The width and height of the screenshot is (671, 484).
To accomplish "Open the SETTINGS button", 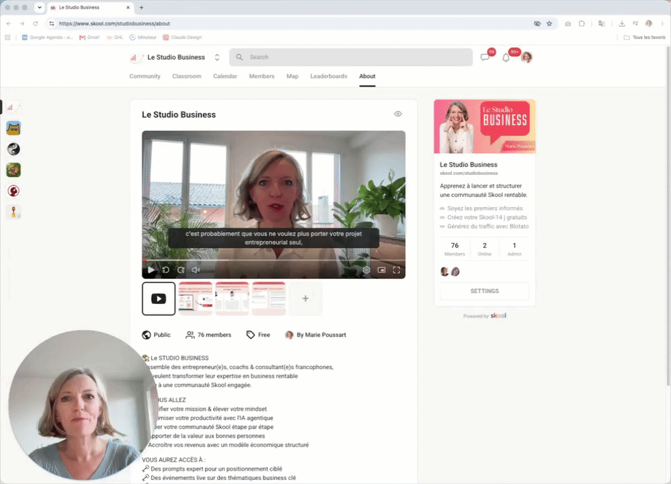I will pyautogui.click(x=484, y=291).
